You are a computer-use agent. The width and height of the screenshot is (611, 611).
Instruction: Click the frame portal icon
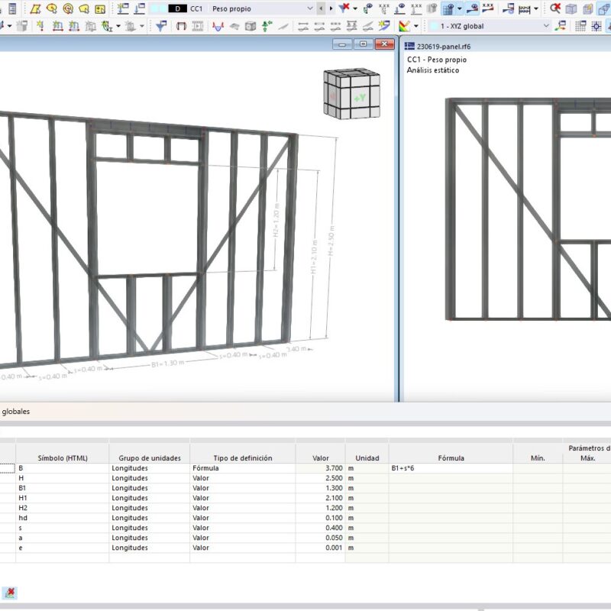click(x=181, y=26)
